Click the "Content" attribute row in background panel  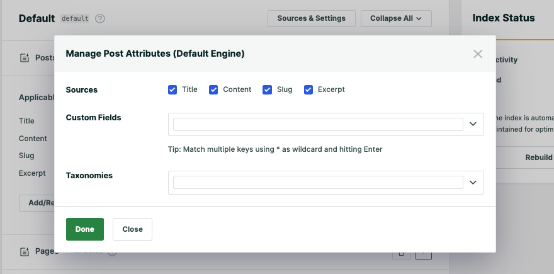pos(33,139)
